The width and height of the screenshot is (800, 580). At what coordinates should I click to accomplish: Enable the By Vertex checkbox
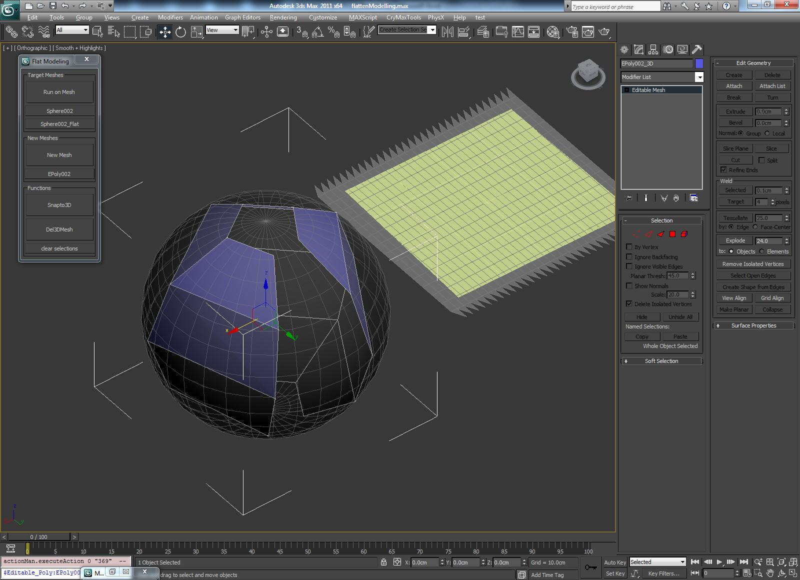[x=629, y=246]
